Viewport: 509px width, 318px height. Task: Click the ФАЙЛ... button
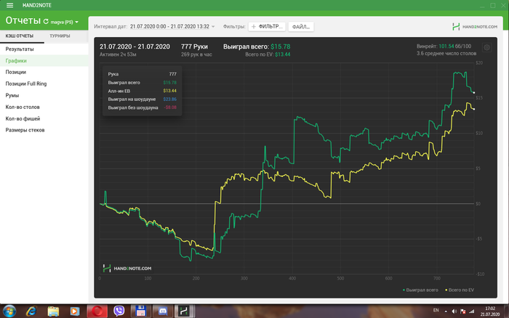tap(301, 27)
